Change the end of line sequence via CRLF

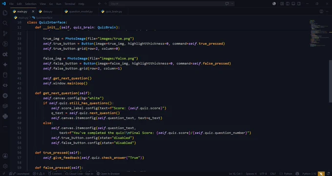273,174
